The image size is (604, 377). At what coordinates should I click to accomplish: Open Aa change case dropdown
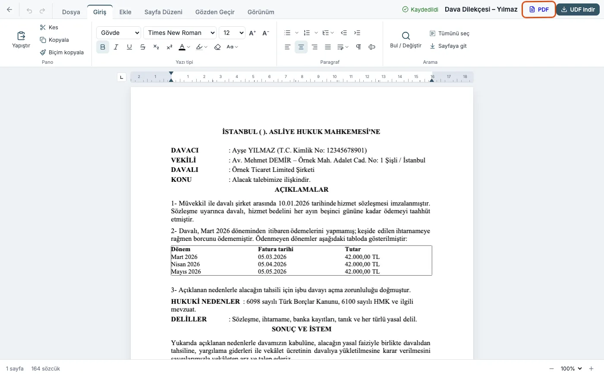tap(232, 47)
